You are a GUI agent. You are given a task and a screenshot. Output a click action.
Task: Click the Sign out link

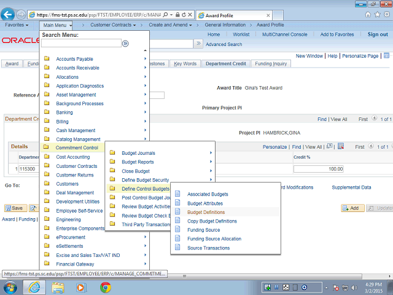(x=378, y=34)
